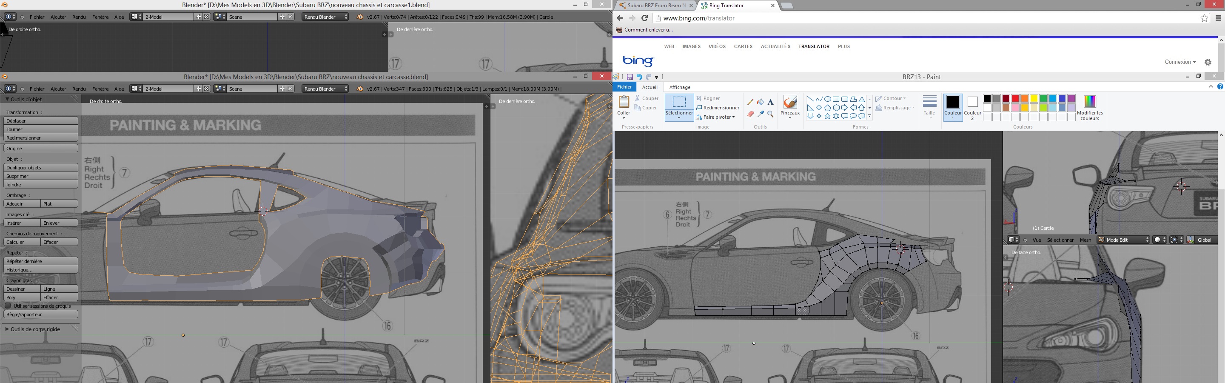The image size is (1225, 383).
Task: Open Chrome hamburger menu
Action: point(1218,18)
